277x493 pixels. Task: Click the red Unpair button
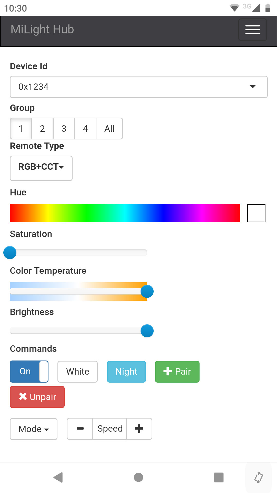tap(37, 397)
